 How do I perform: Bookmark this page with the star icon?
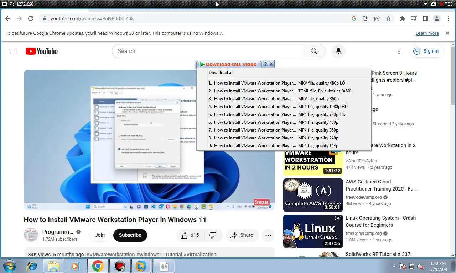point(388,18)
